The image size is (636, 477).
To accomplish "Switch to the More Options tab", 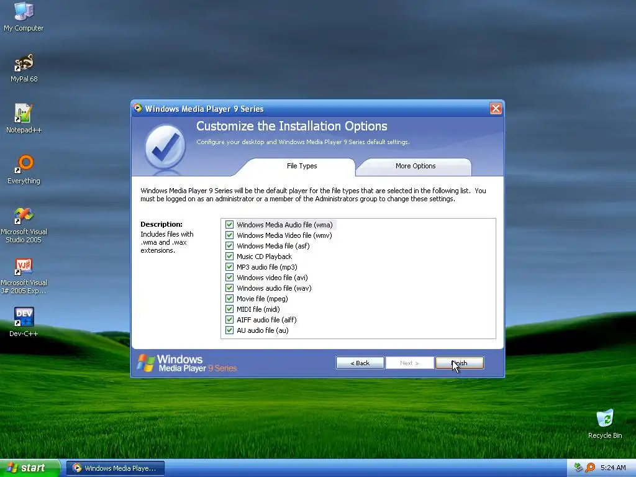I will click(416, 166).
